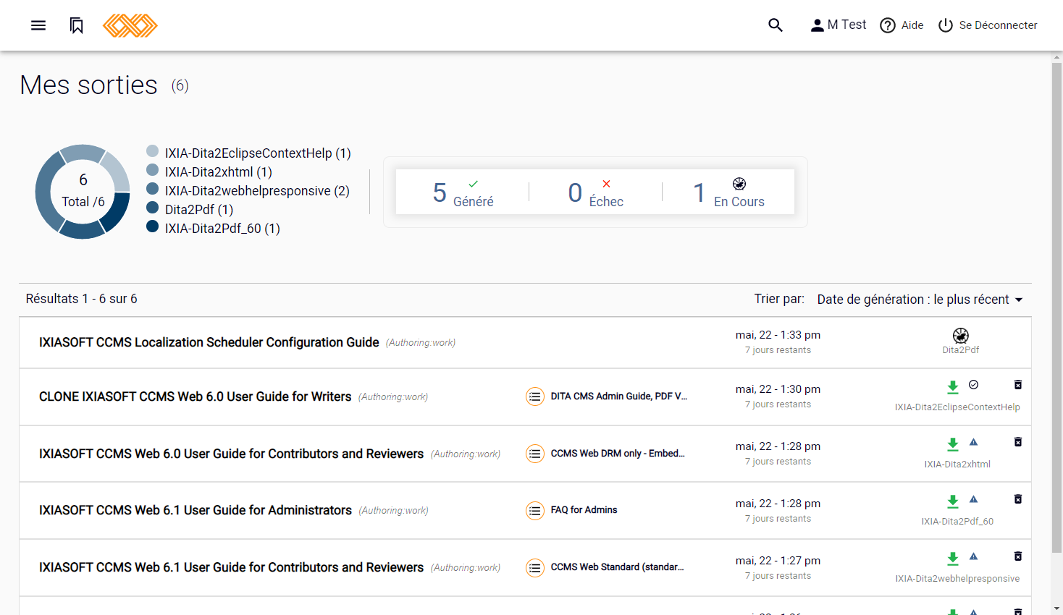The height and width of the screenshot is (615, 1063).
Task: Open the hamburger navigation menu
Action: tap(38, 25)
